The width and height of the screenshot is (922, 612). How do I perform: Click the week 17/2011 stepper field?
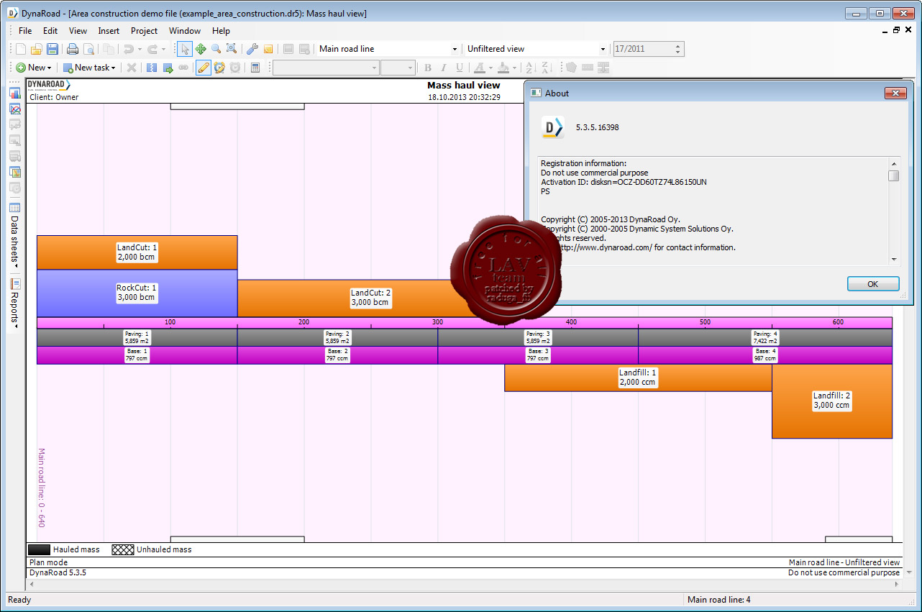point(648,49)
